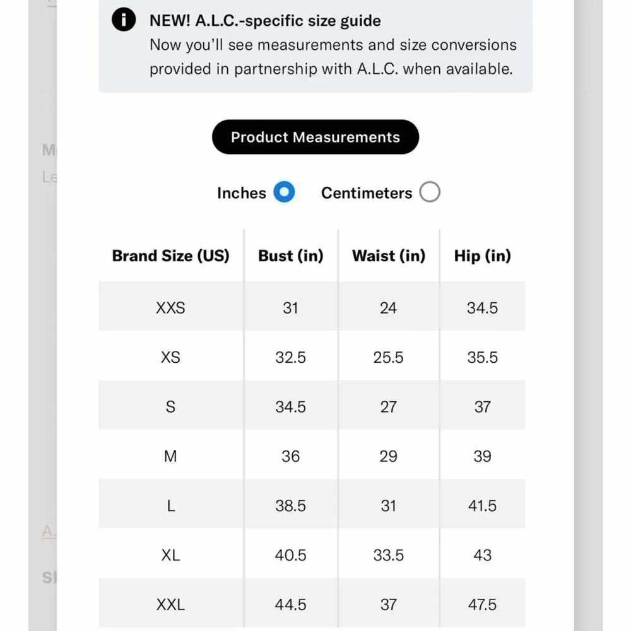Click the Bust (in) column header
Viewport: 631px width, 631px height.
(x=290, y=256)
